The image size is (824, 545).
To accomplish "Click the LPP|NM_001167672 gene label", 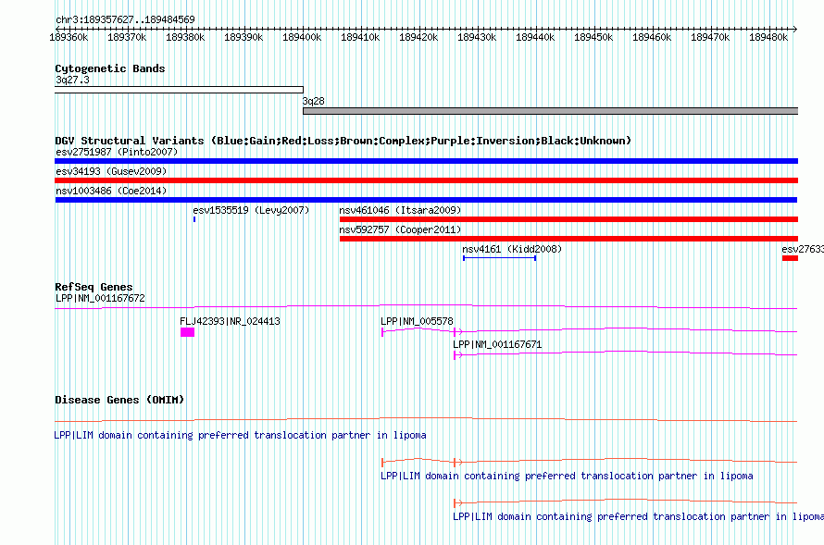I will pos(100,298).
